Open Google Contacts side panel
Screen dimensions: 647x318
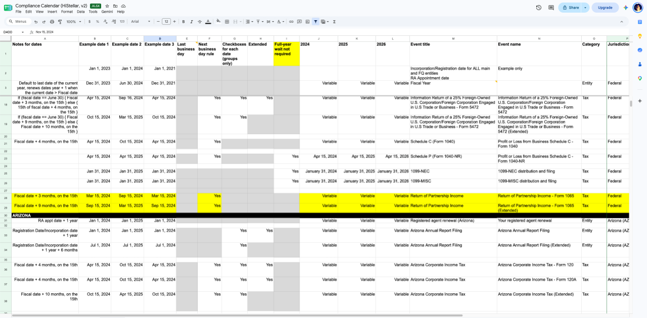640,64
